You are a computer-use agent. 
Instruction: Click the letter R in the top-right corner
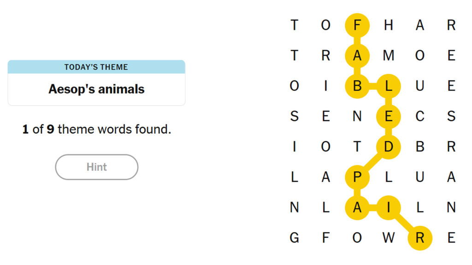[x=451, y=25]
